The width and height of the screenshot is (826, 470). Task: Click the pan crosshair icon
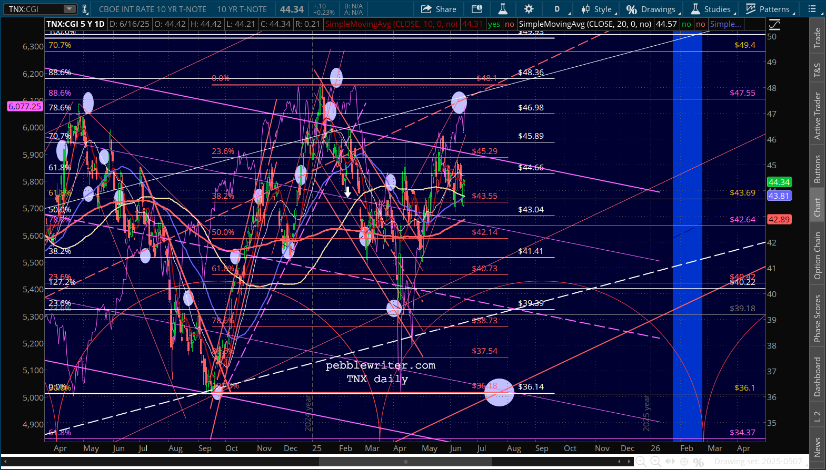click(684, 462)
